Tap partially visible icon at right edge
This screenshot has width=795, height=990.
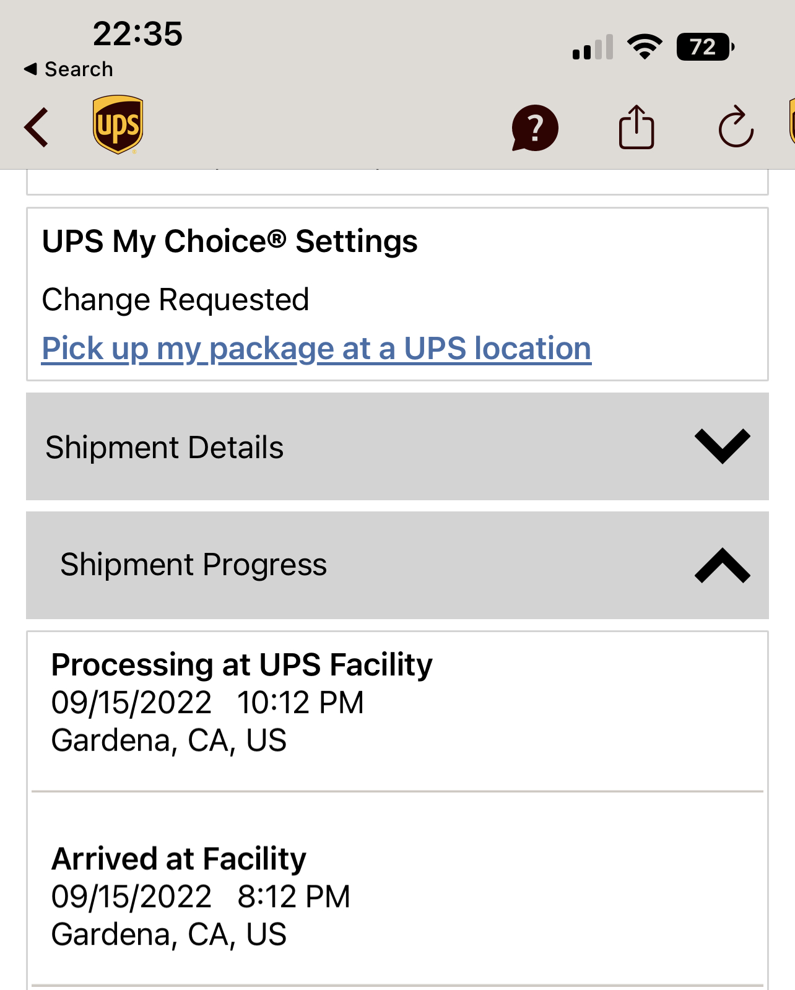(791, 124)
